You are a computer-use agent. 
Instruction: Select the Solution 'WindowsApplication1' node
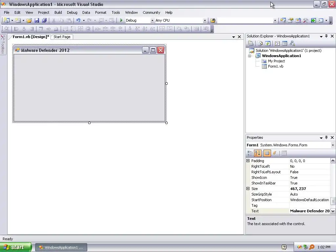coord(288,51)
